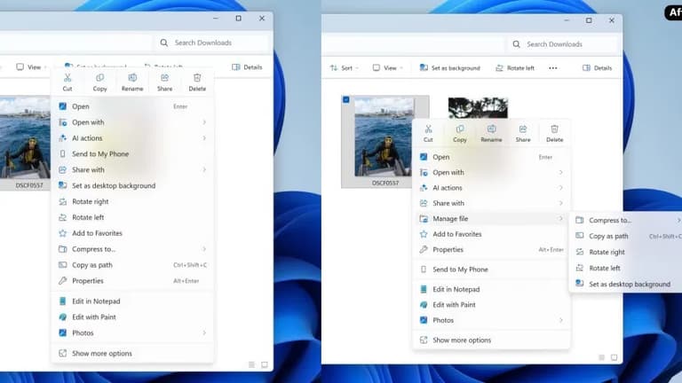Switch to thumbnails view icon in left window status bar
Viewport: 682px width, 383px height.
265,364
